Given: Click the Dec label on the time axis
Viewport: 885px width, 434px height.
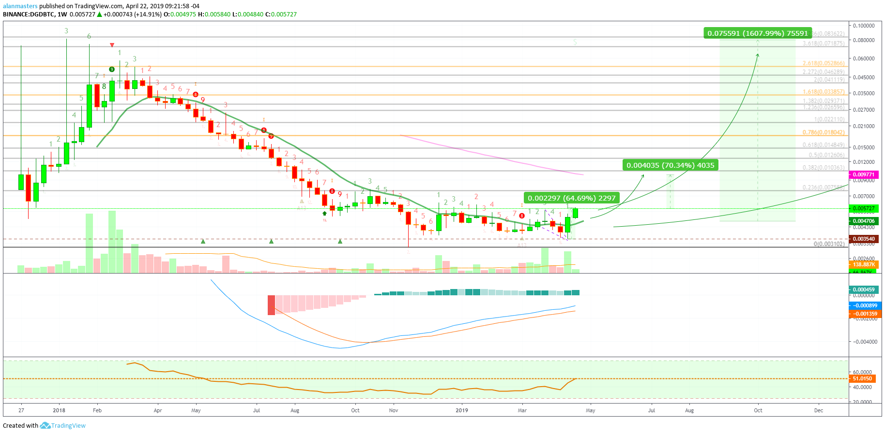Looking at the screenshot, I should pos(818,410).
